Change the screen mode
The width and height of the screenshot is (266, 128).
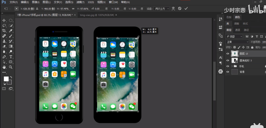pyautogui.click(x=11, y=89)
